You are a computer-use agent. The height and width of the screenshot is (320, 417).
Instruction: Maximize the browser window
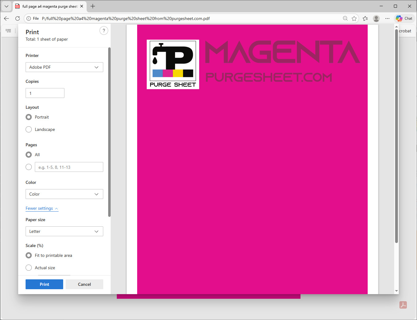click(x=395, y=6)
